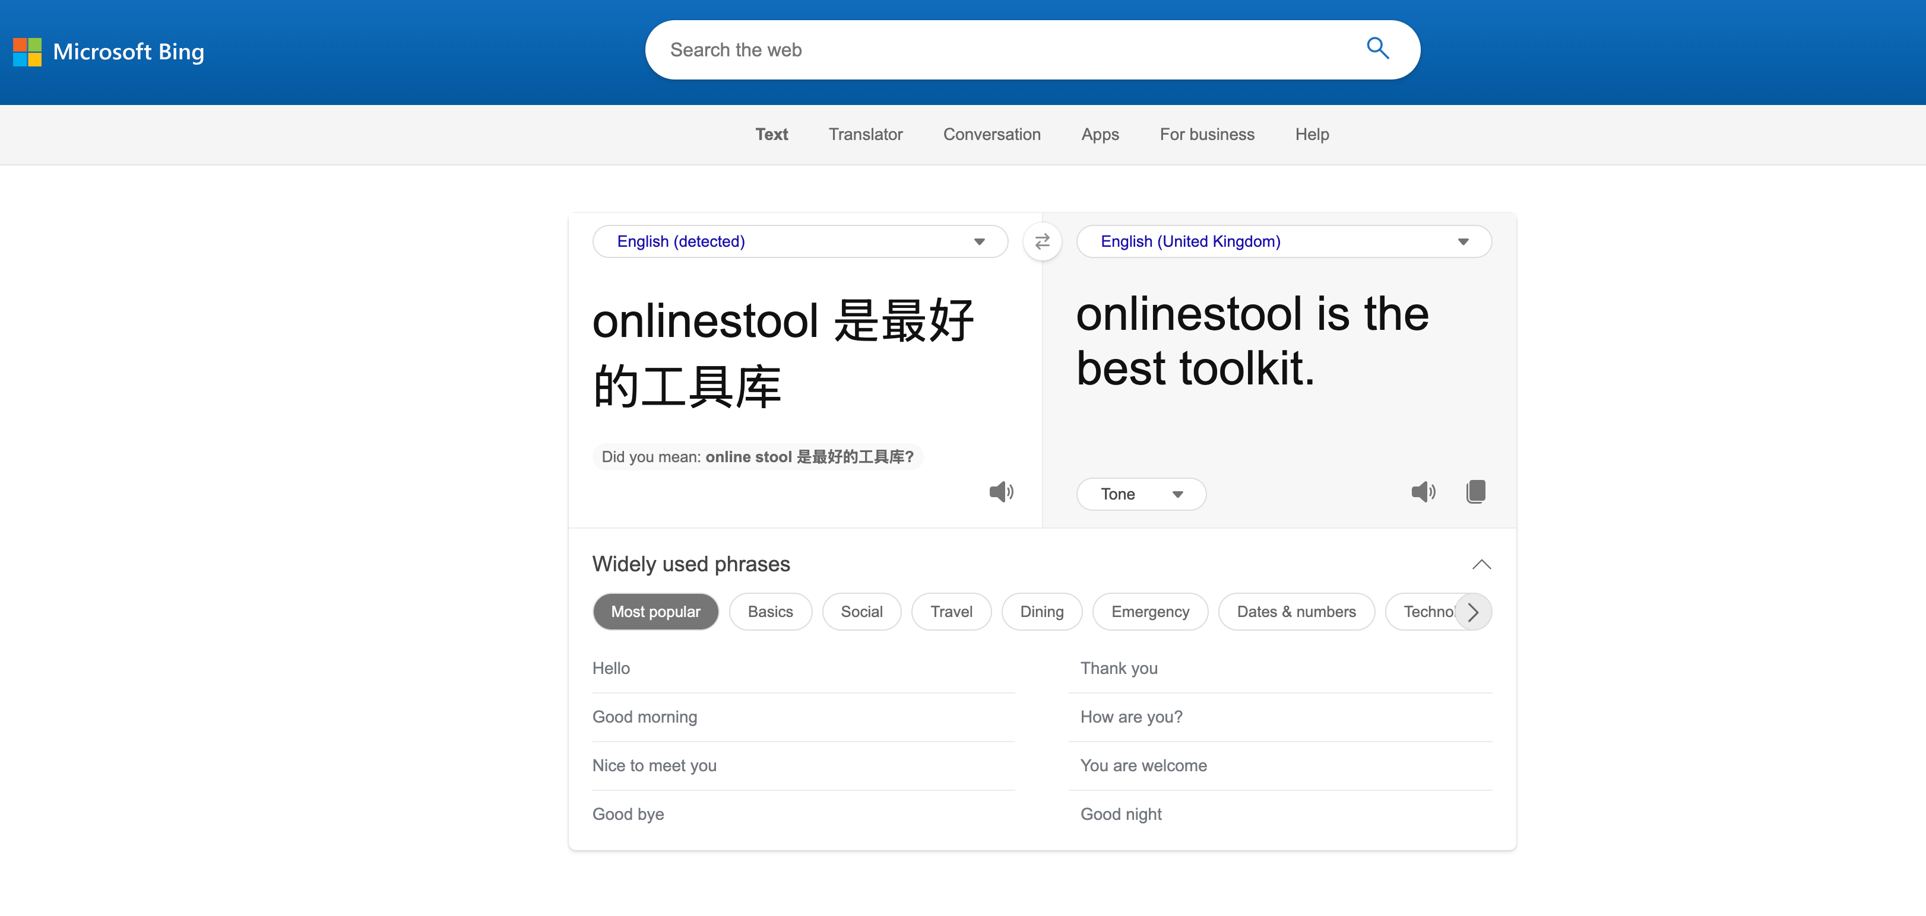1926x916 pixels.
Task: Copy the translated text
Action: pos(1475,492)
